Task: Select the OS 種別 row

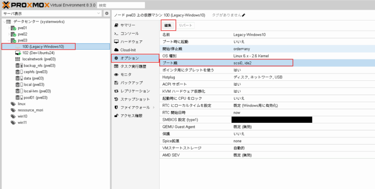Action: coord(268,56)
